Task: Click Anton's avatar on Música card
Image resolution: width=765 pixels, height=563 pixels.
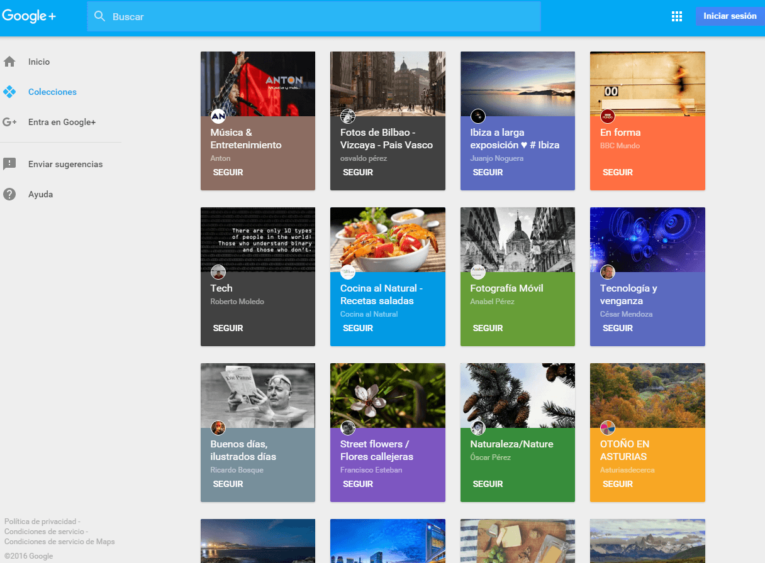Action: click(x=218, y=116)
